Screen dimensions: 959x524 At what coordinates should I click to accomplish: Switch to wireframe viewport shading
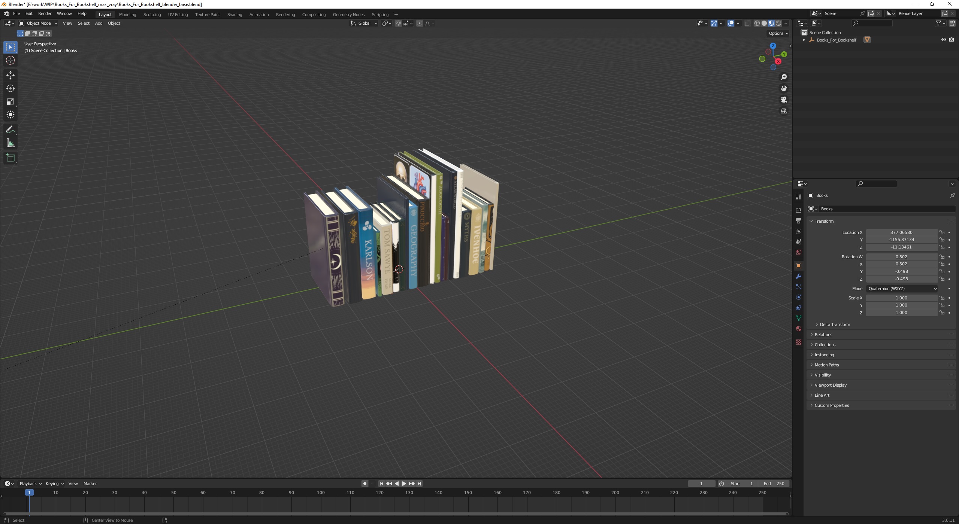point(757,23)
